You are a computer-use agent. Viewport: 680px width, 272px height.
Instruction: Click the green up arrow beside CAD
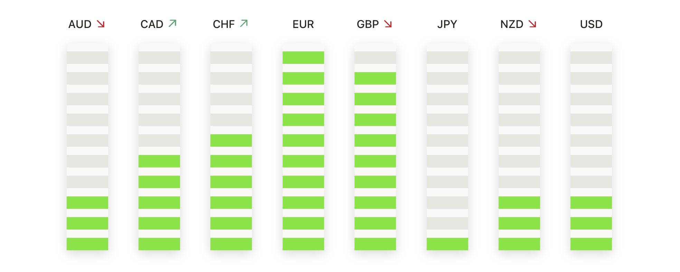tap(172, 23)
